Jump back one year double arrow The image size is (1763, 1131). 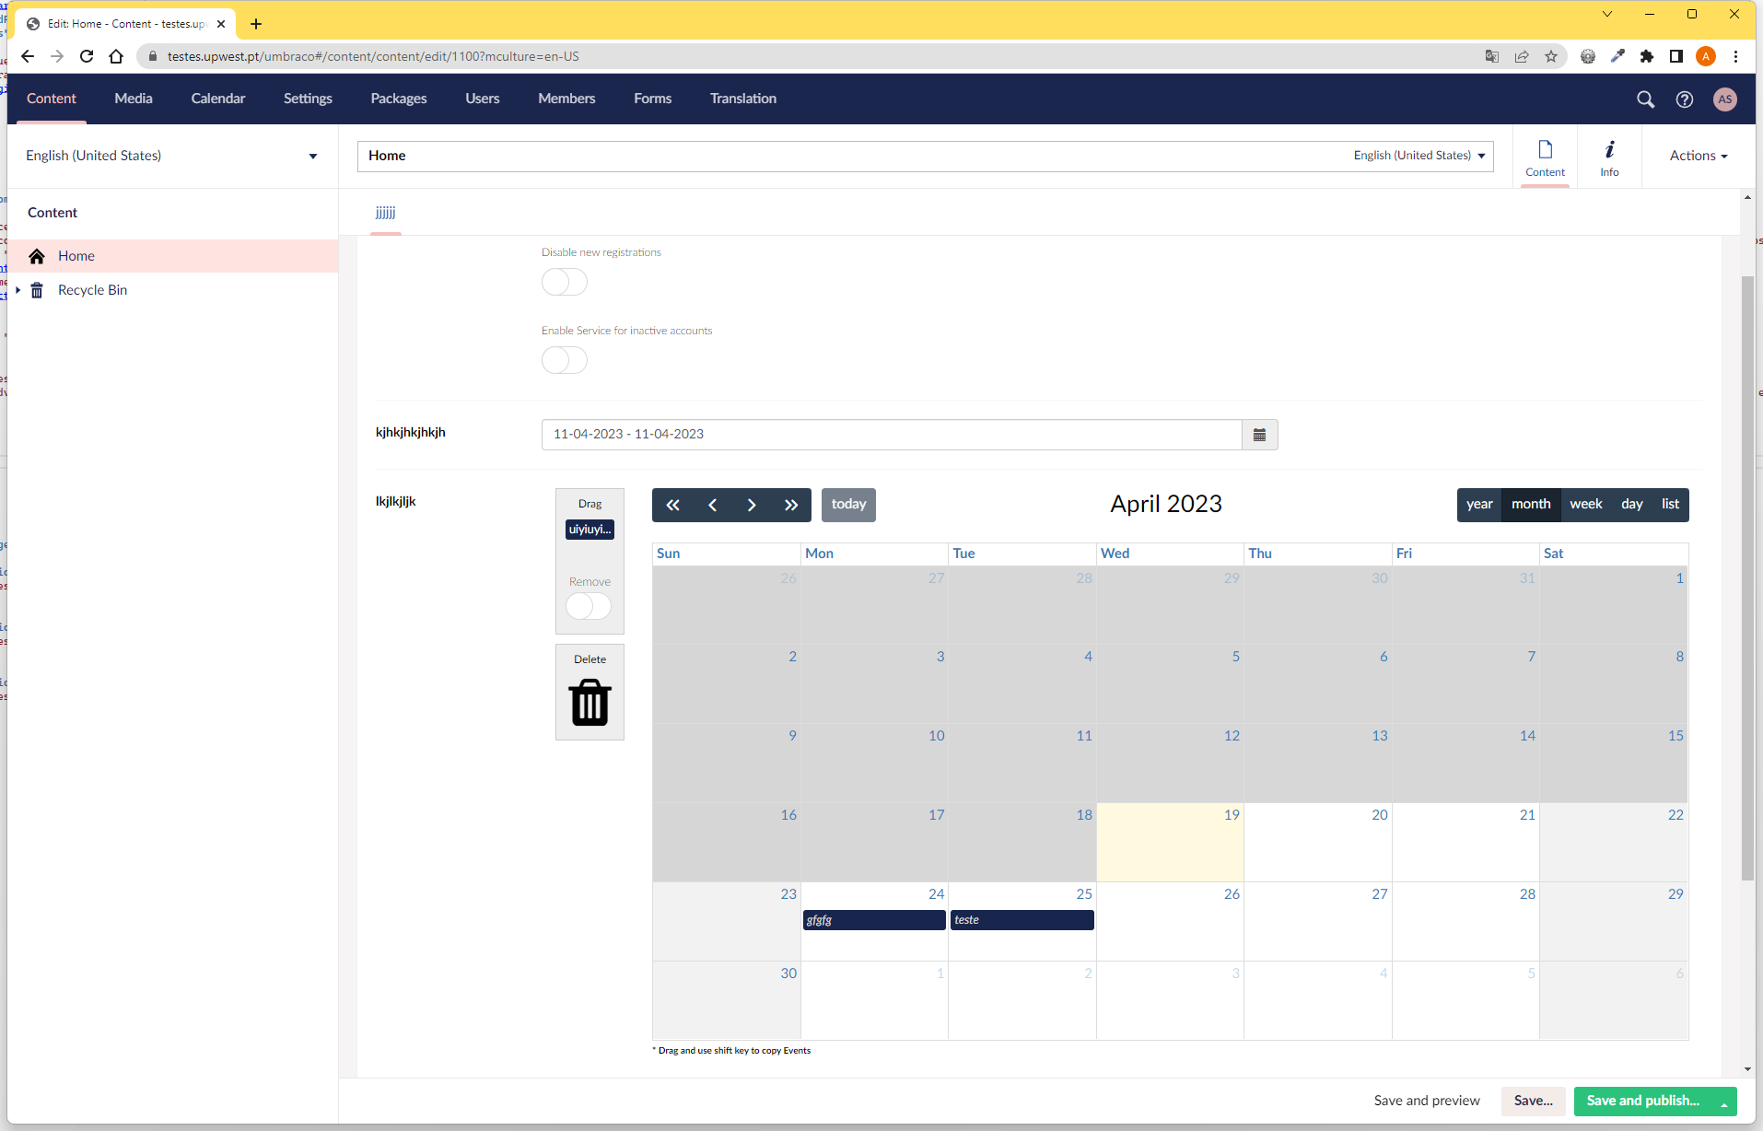[672, 505]
